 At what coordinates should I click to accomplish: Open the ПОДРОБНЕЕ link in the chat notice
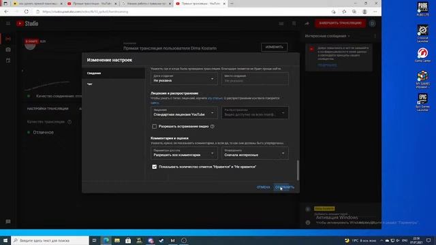click(x=327, y=65)
